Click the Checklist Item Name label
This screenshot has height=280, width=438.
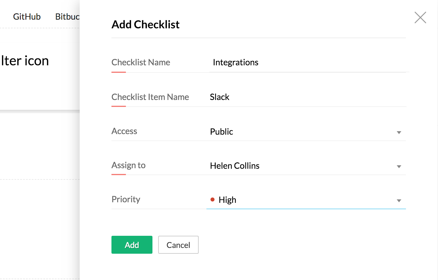[150, 97]
